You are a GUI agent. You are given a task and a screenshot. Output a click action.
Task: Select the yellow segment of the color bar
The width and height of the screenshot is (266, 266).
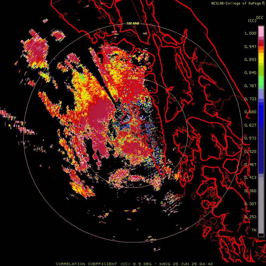pos(261,58)
